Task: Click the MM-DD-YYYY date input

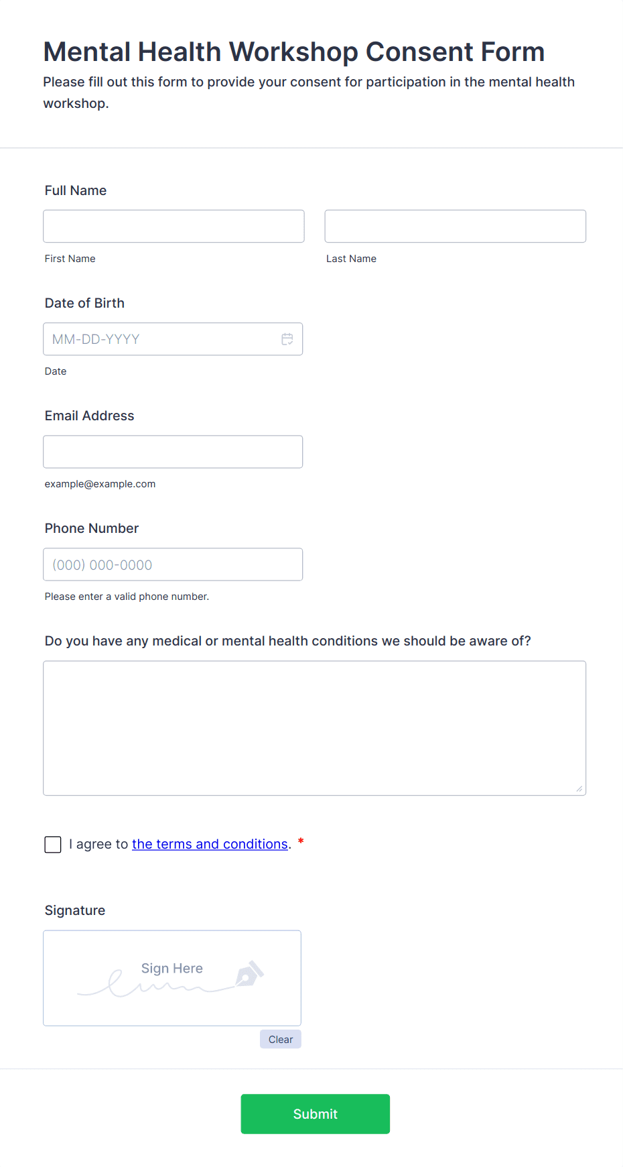Action: point(161,339)
